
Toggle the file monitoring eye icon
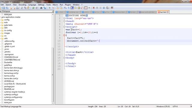coord(89,8)
